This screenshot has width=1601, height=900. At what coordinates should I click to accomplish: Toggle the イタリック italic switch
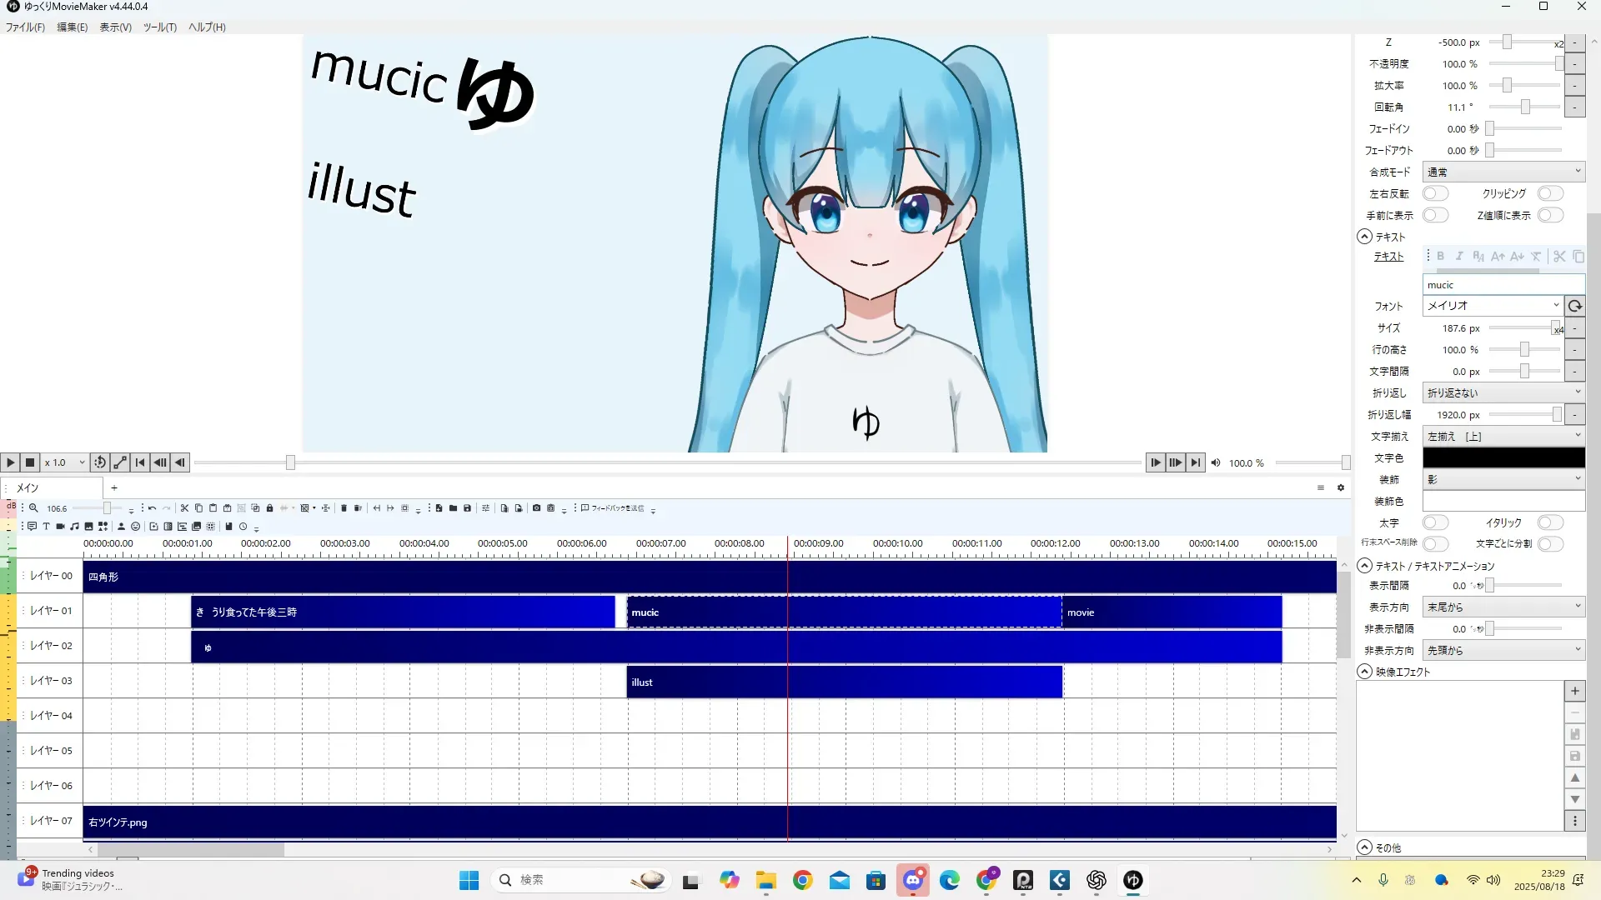pos(1550,522)
